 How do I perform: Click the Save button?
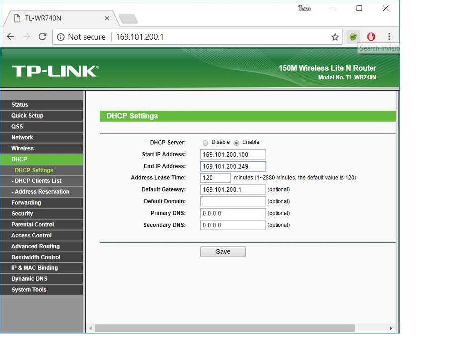223,251
